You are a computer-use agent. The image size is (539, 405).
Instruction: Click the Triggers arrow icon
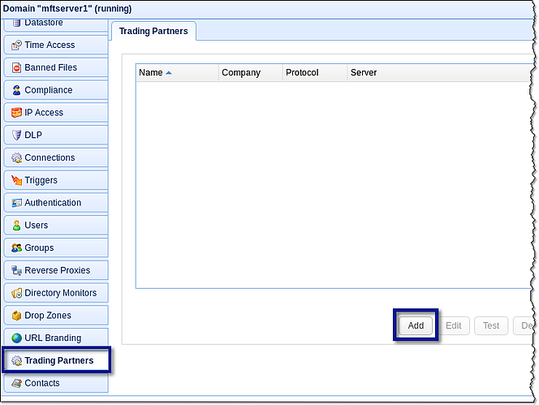point(16,180)
